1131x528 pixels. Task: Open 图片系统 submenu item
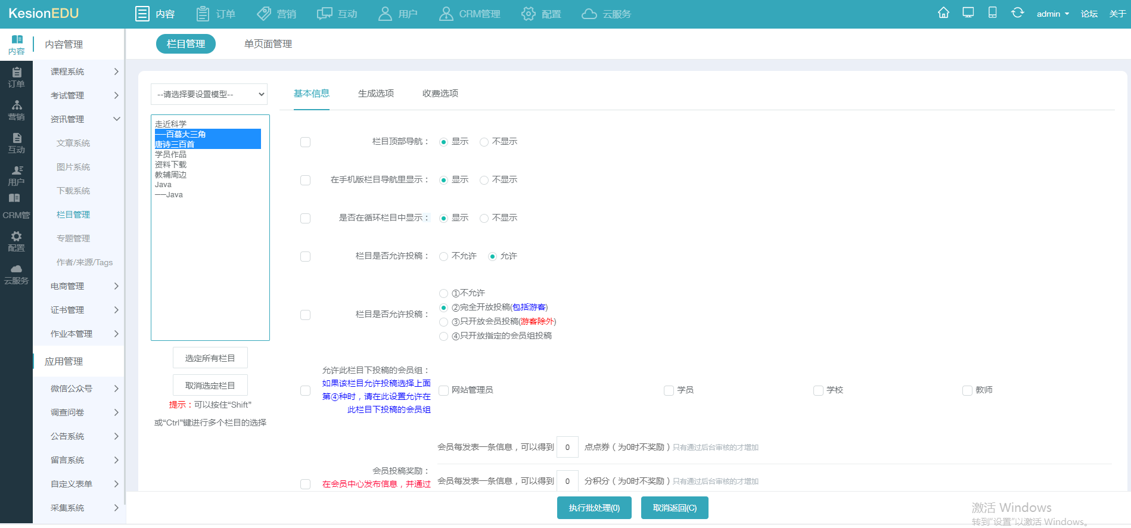click(73, 167)
